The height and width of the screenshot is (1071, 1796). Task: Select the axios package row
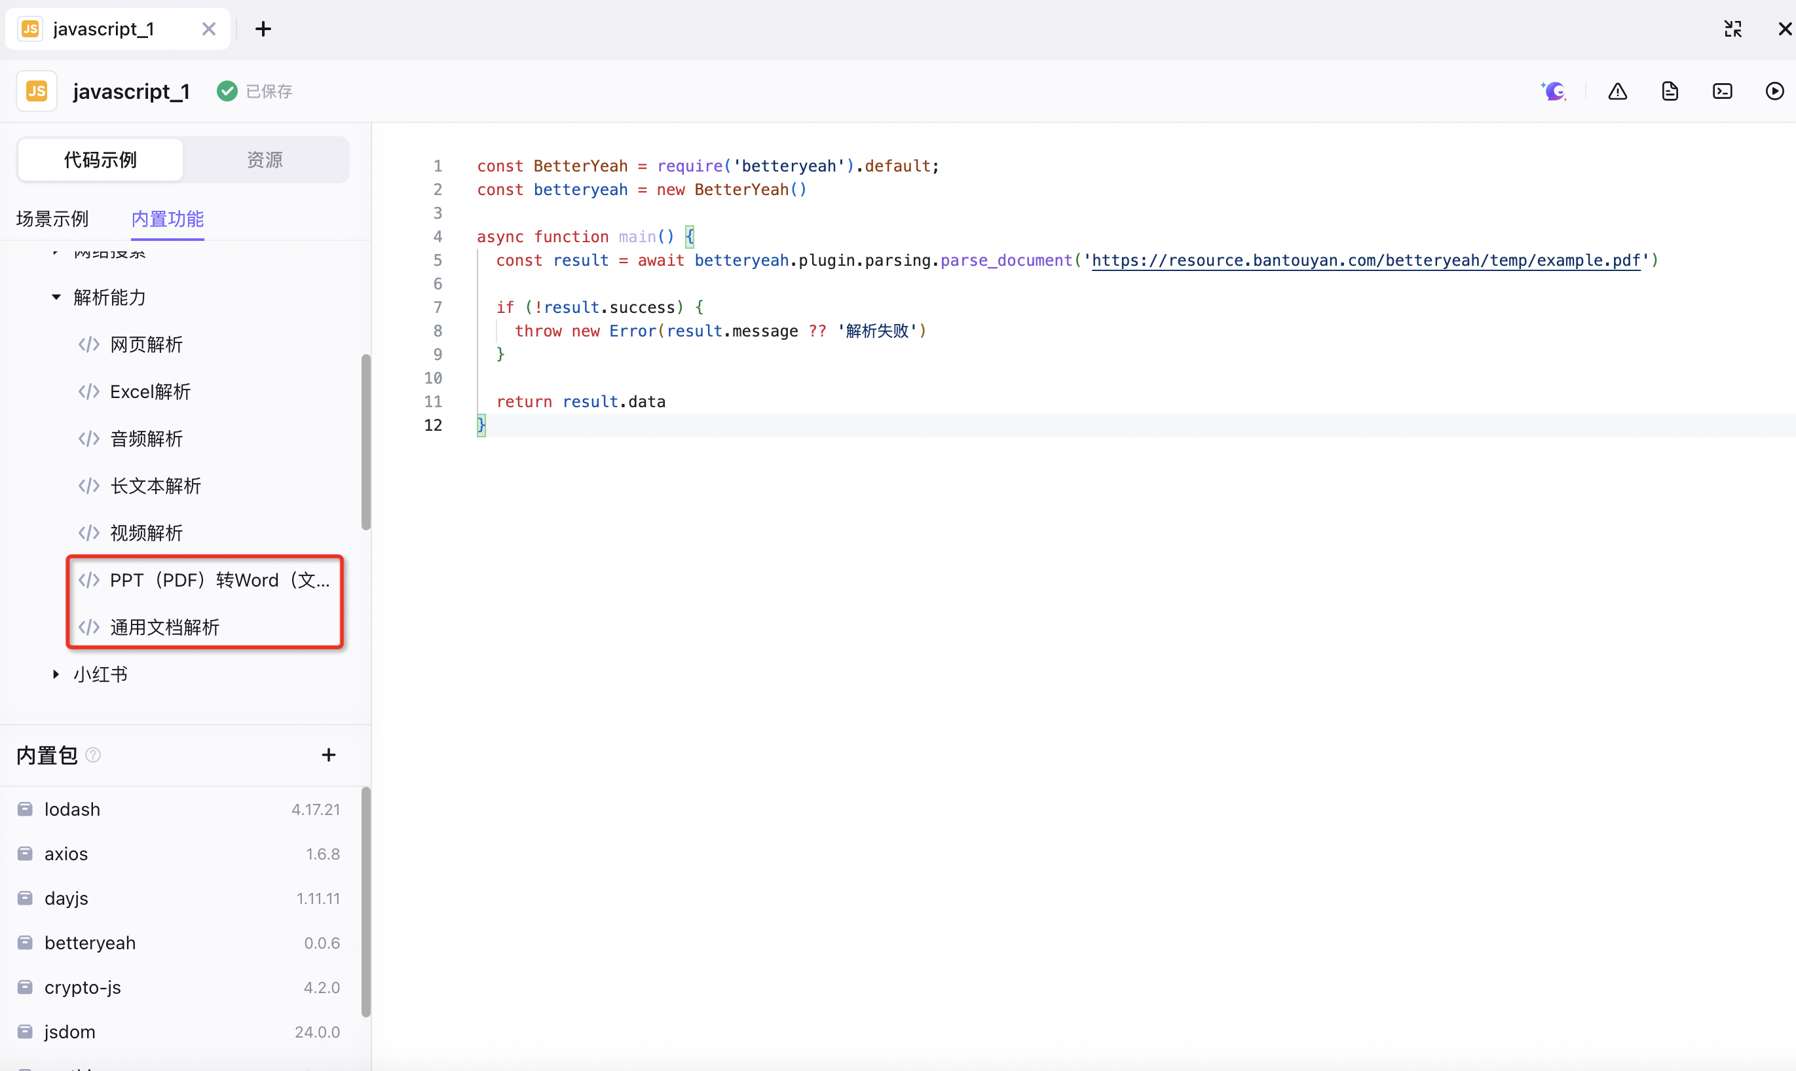pos(179,854)
